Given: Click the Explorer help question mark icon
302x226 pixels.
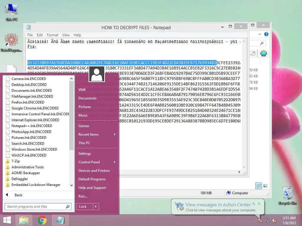Looking at the screenshot, I should point(266,34).
